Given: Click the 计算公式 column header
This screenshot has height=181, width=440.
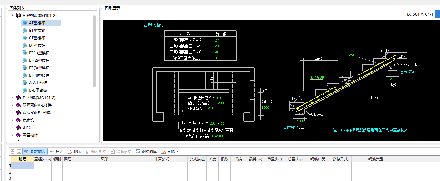Looking at the screenshot, I should point(161,159).
